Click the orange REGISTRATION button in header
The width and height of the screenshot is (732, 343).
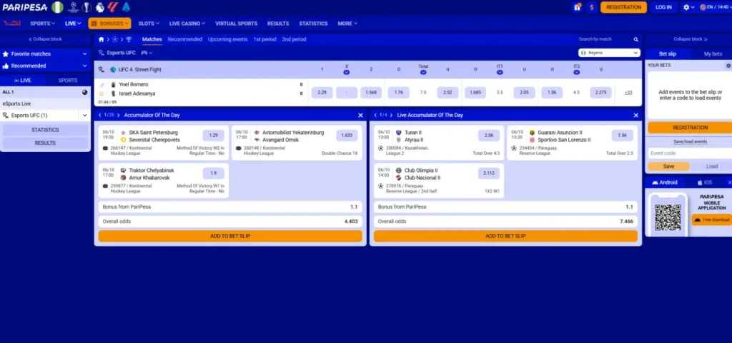623,7
